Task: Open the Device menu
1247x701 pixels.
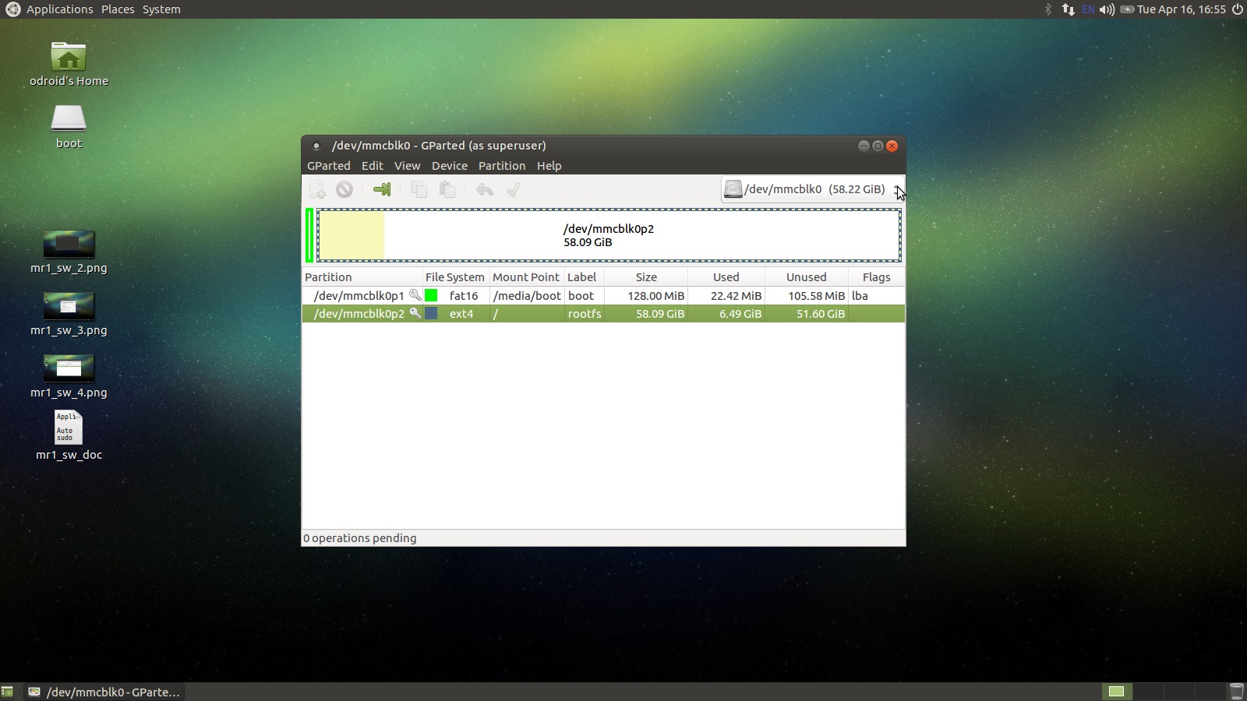Action: point(449,166)
